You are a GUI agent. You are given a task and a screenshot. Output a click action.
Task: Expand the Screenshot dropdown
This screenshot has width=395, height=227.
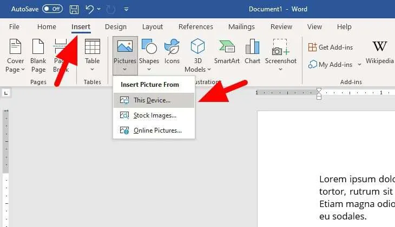[x=281, y=55]
